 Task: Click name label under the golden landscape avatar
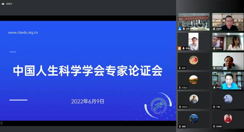184,88
